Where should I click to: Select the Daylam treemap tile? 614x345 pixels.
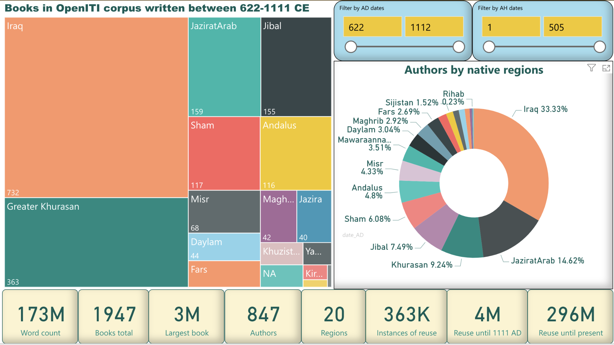pos(224,247)
